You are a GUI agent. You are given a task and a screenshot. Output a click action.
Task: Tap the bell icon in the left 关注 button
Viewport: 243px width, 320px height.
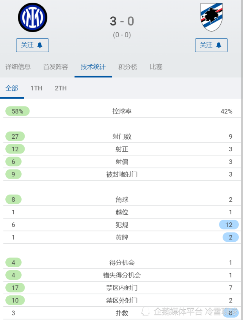[40, 45]
